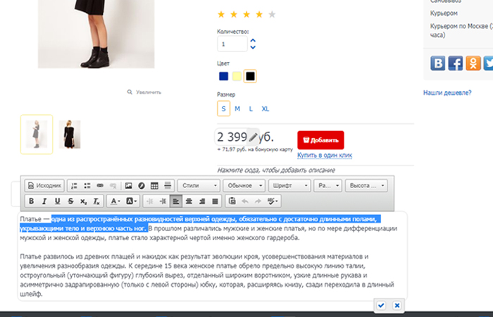
Task: Select the grey dress thumbnail
Action: 37,135
